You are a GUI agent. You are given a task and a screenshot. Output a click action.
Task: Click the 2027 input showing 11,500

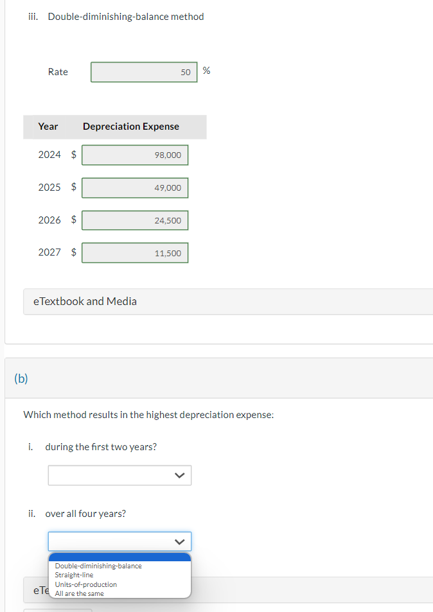(134, 252)
